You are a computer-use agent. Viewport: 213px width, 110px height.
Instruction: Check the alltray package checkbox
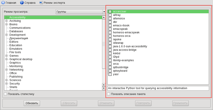click(110, 15)
